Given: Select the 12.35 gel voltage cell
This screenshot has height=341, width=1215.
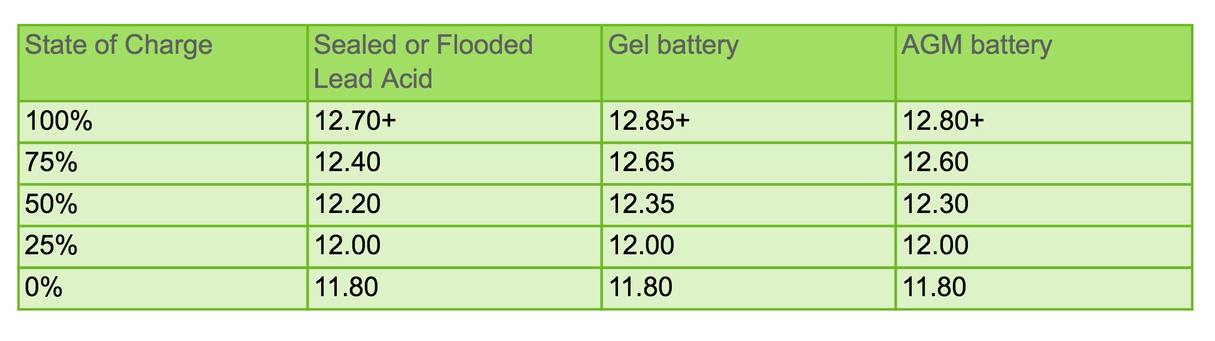Looking at the screenshot, I should click(x=748, y=205).
